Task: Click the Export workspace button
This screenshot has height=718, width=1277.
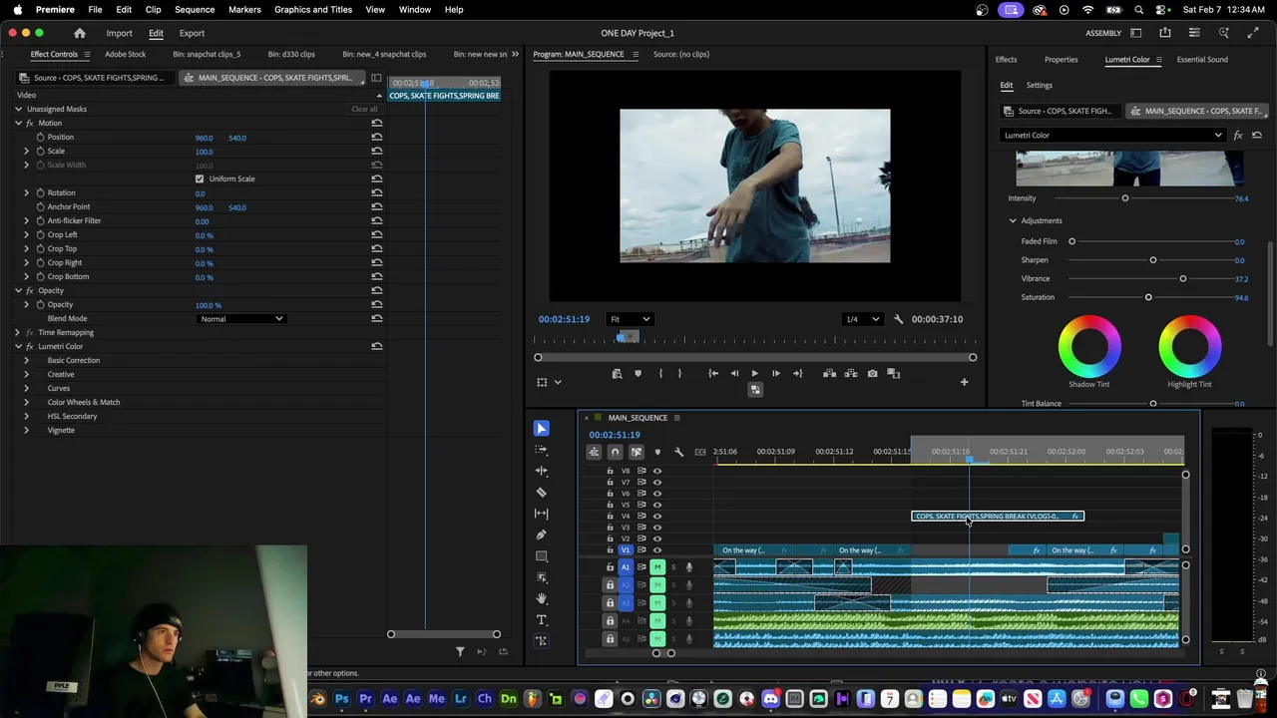Action: click(x=192, y=33)
